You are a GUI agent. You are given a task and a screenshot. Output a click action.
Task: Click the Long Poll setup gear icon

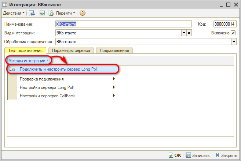(12, 69)
